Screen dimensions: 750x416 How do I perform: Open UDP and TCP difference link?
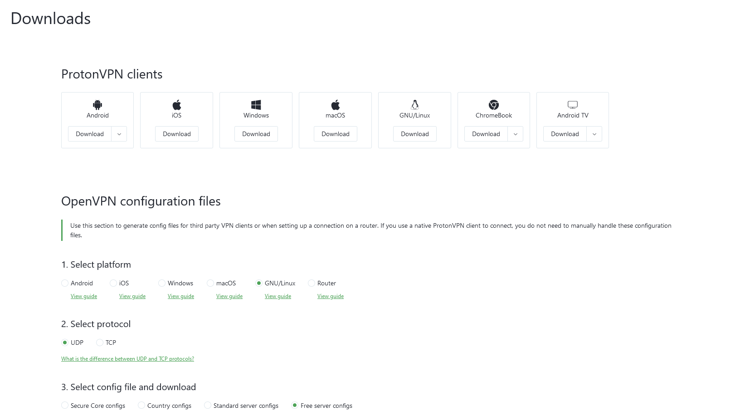(x=127, y=359)
